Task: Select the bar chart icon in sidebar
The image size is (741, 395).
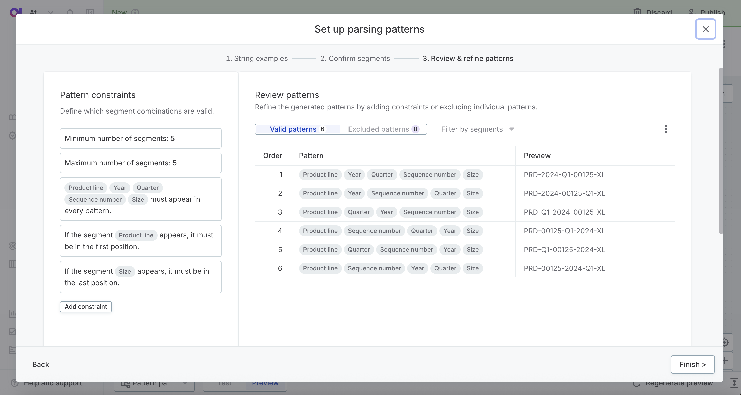Action: [12, 313]
